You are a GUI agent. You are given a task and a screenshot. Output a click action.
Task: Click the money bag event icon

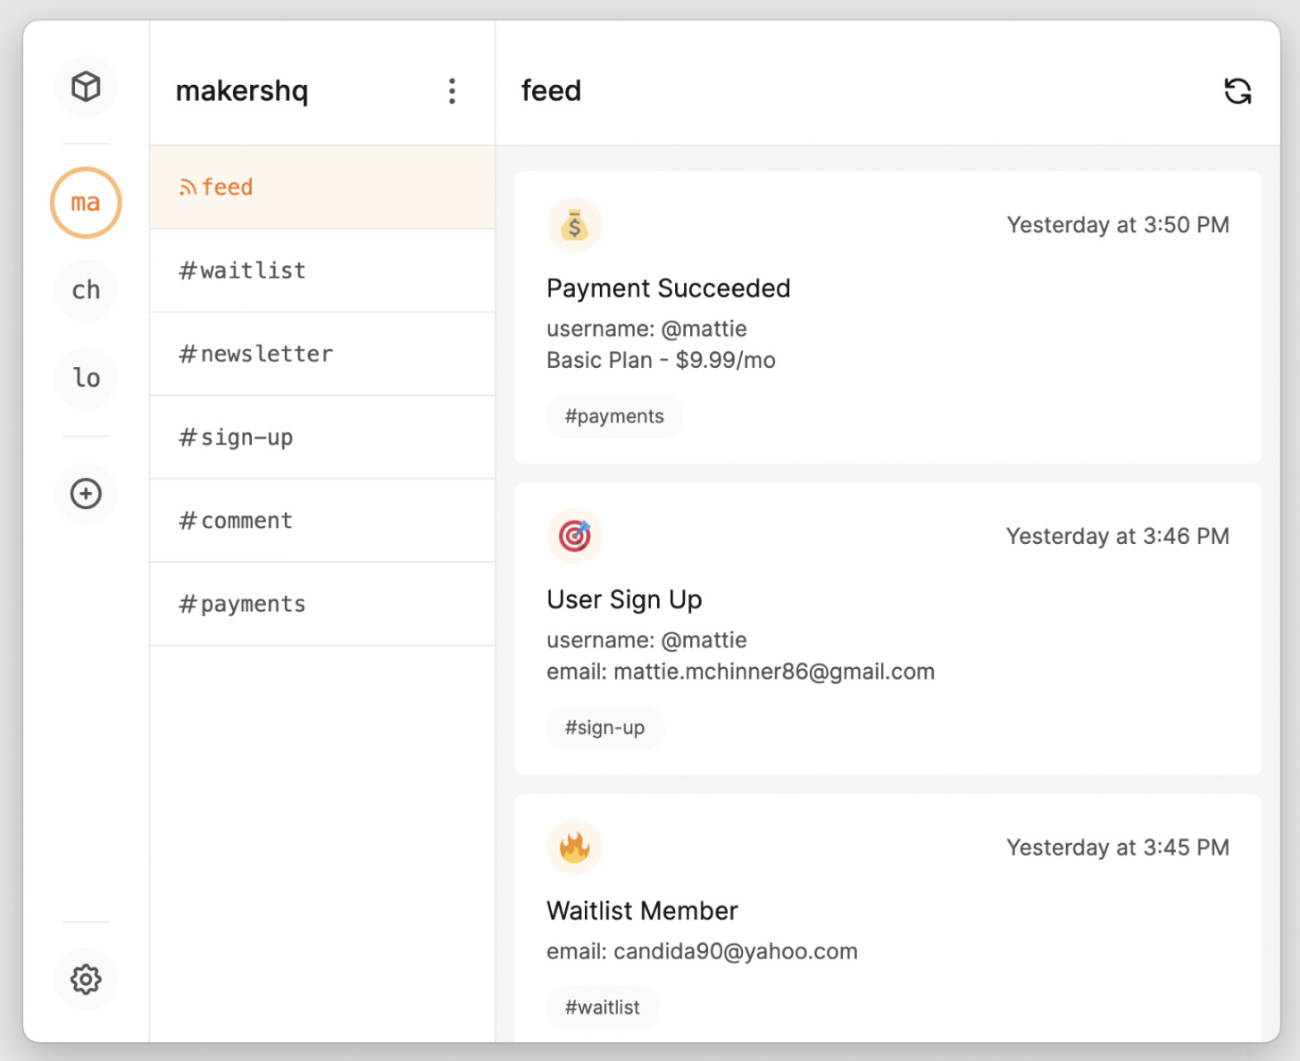pos(574,225)
